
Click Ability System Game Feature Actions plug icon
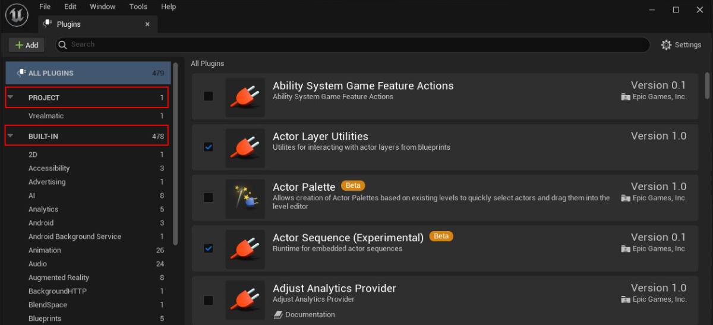click(245, 97)
